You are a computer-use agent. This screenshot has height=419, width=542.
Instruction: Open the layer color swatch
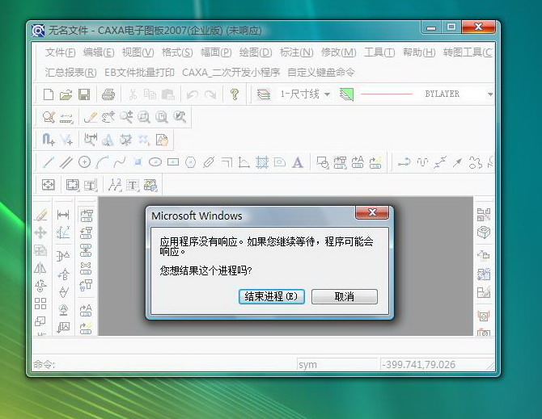(347, 94)
